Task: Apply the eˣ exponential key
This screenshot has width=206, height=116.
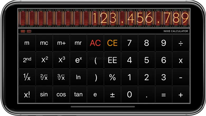Action: coord(78,60)
